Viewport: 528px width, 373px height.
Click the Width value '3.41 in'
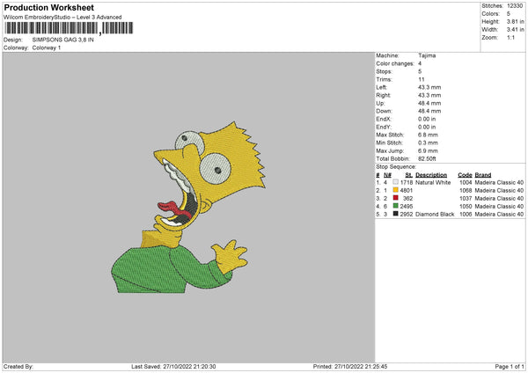515,30
